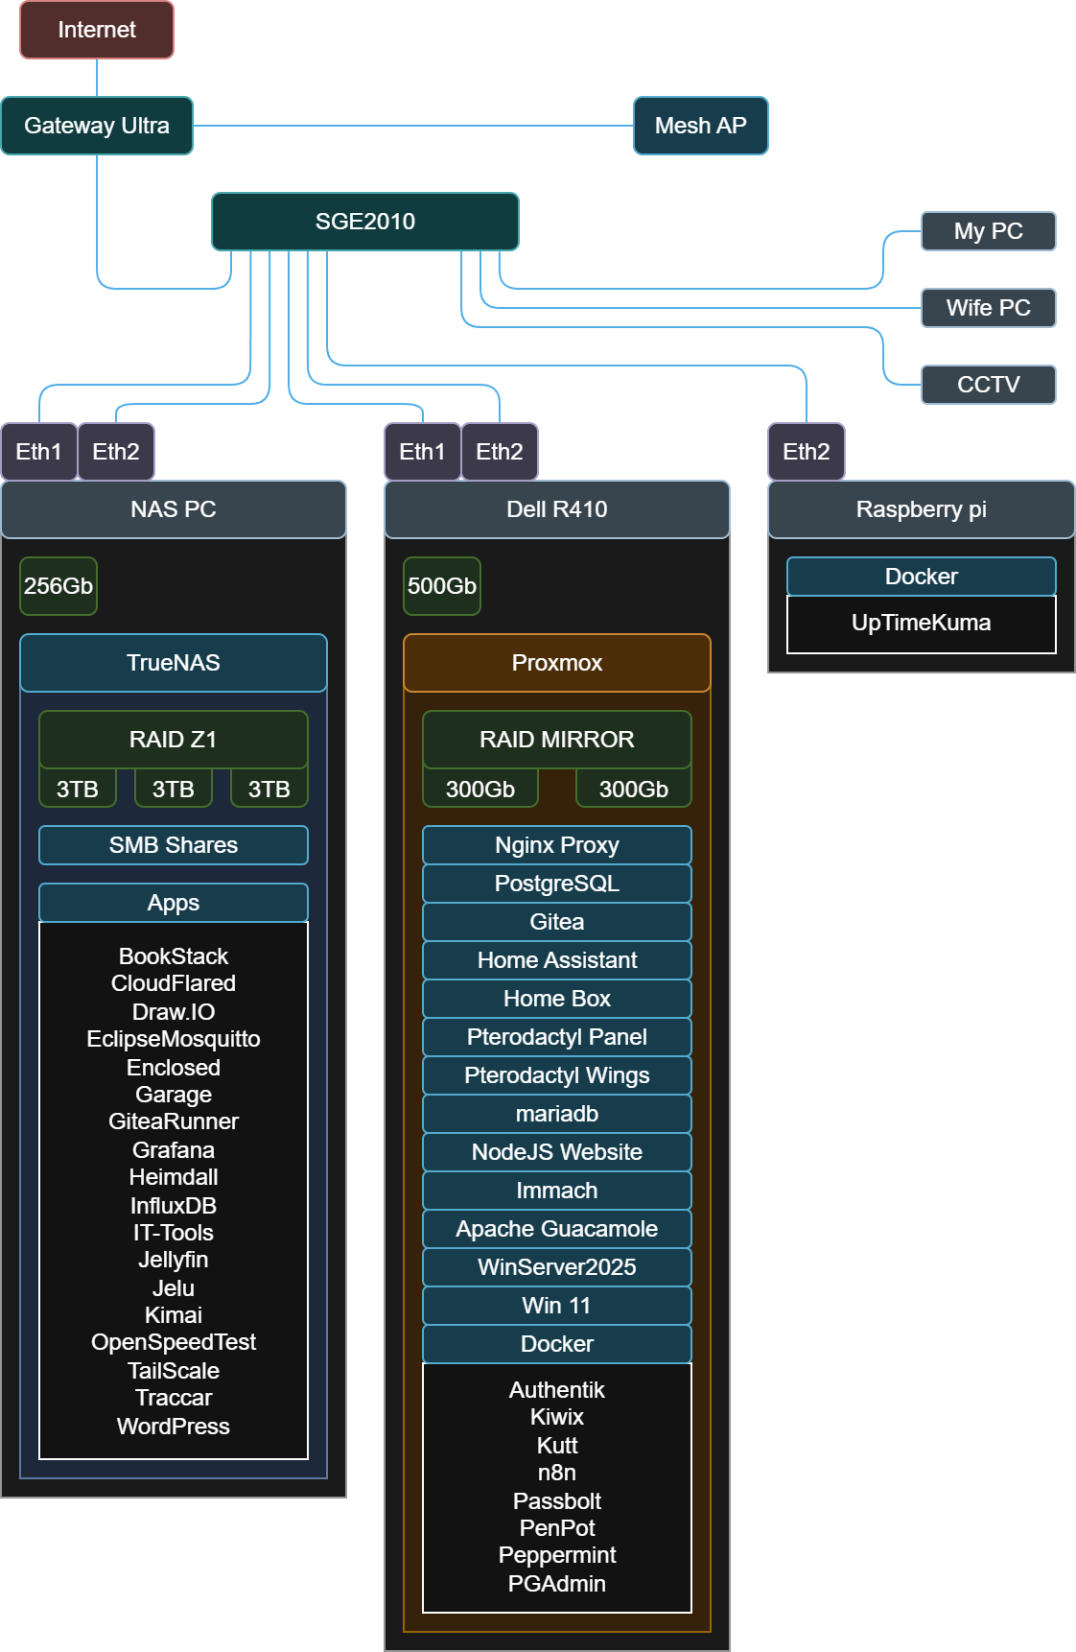The width and height of the screenshot is (1076, 1652).
Task: Select the UpTimeKuma box
Action: 921,624
